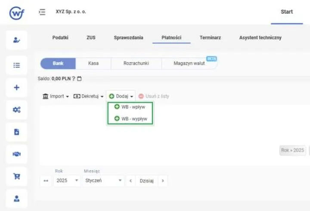310x211 pixels.
Task: Open the handshake sidebar icon
Action: point(17,154)
